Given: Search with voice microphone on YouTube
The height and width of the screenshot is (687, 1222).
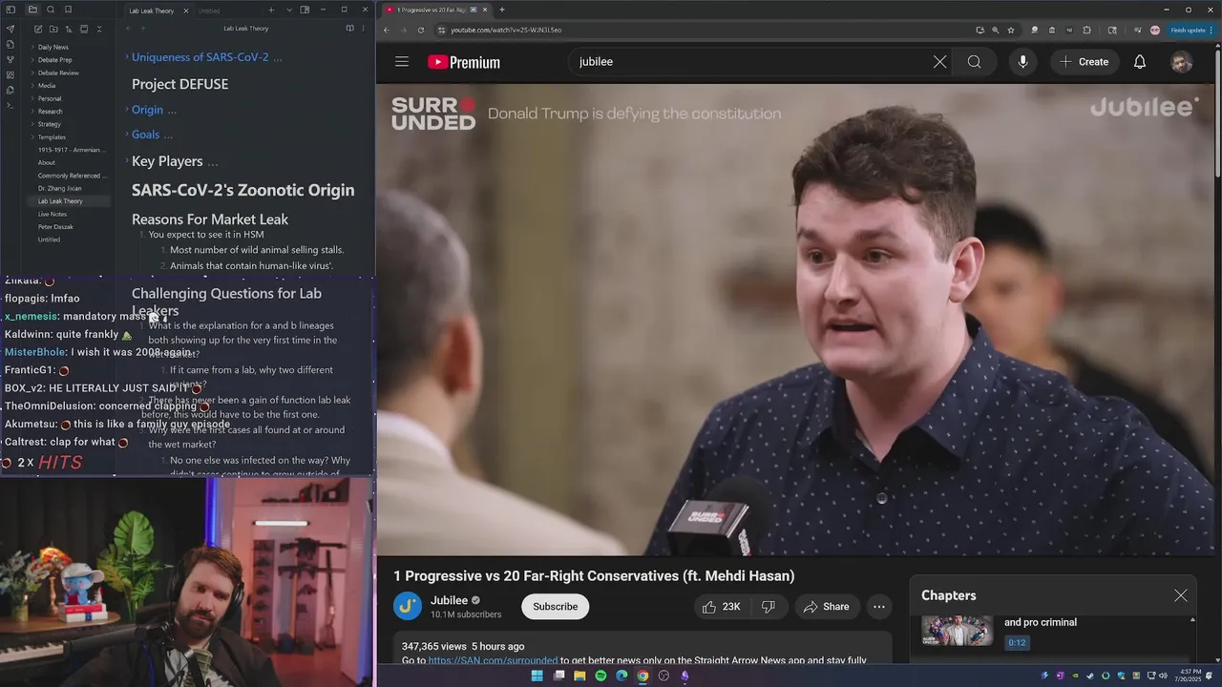Looking at the screenshot, I should coord(1022,62).
